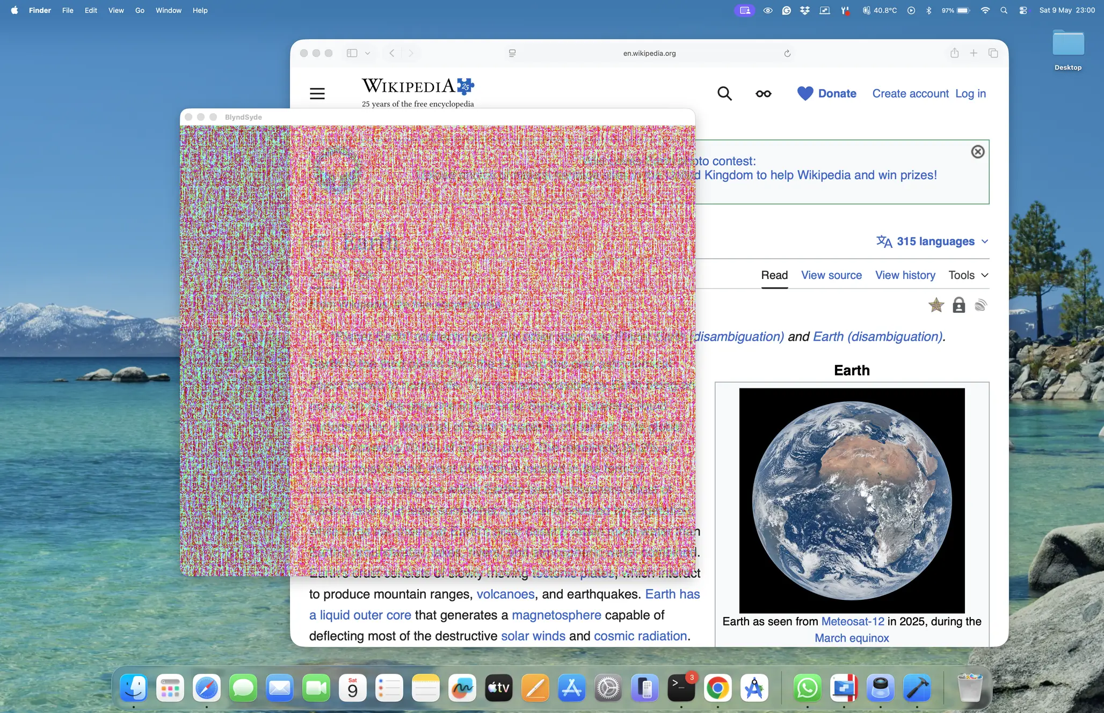Open the File menu
The height and width of the screenshot is (713, 1104).
pos(68,10)
